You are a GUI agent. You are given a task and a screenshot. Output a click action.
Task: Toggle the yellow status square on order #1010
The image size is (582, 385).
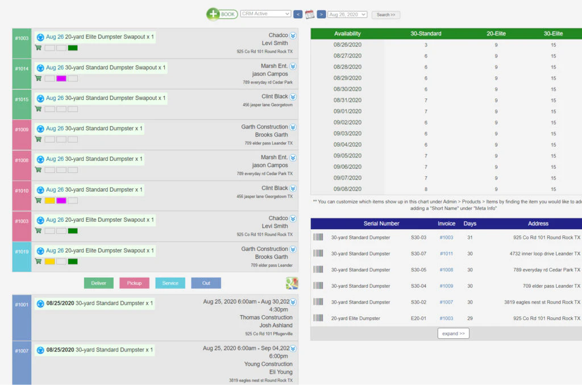49,200
